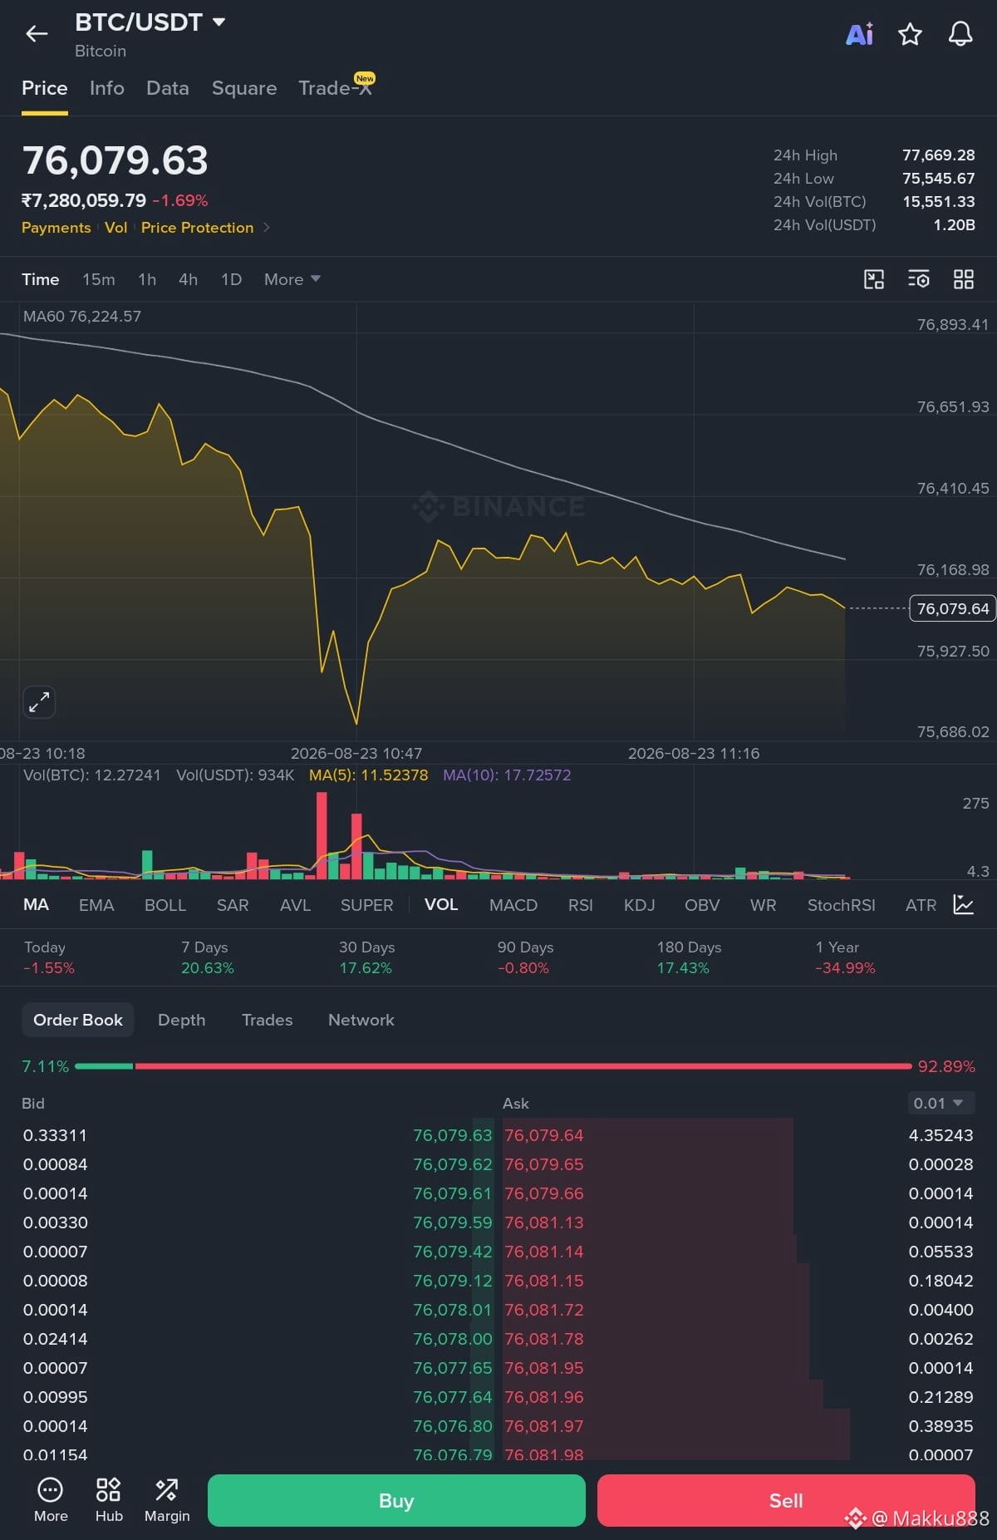The height and width of the screenshot is (1540, 997).
Task: Toggle the MA indicator
Action: (x=36, y=904)
